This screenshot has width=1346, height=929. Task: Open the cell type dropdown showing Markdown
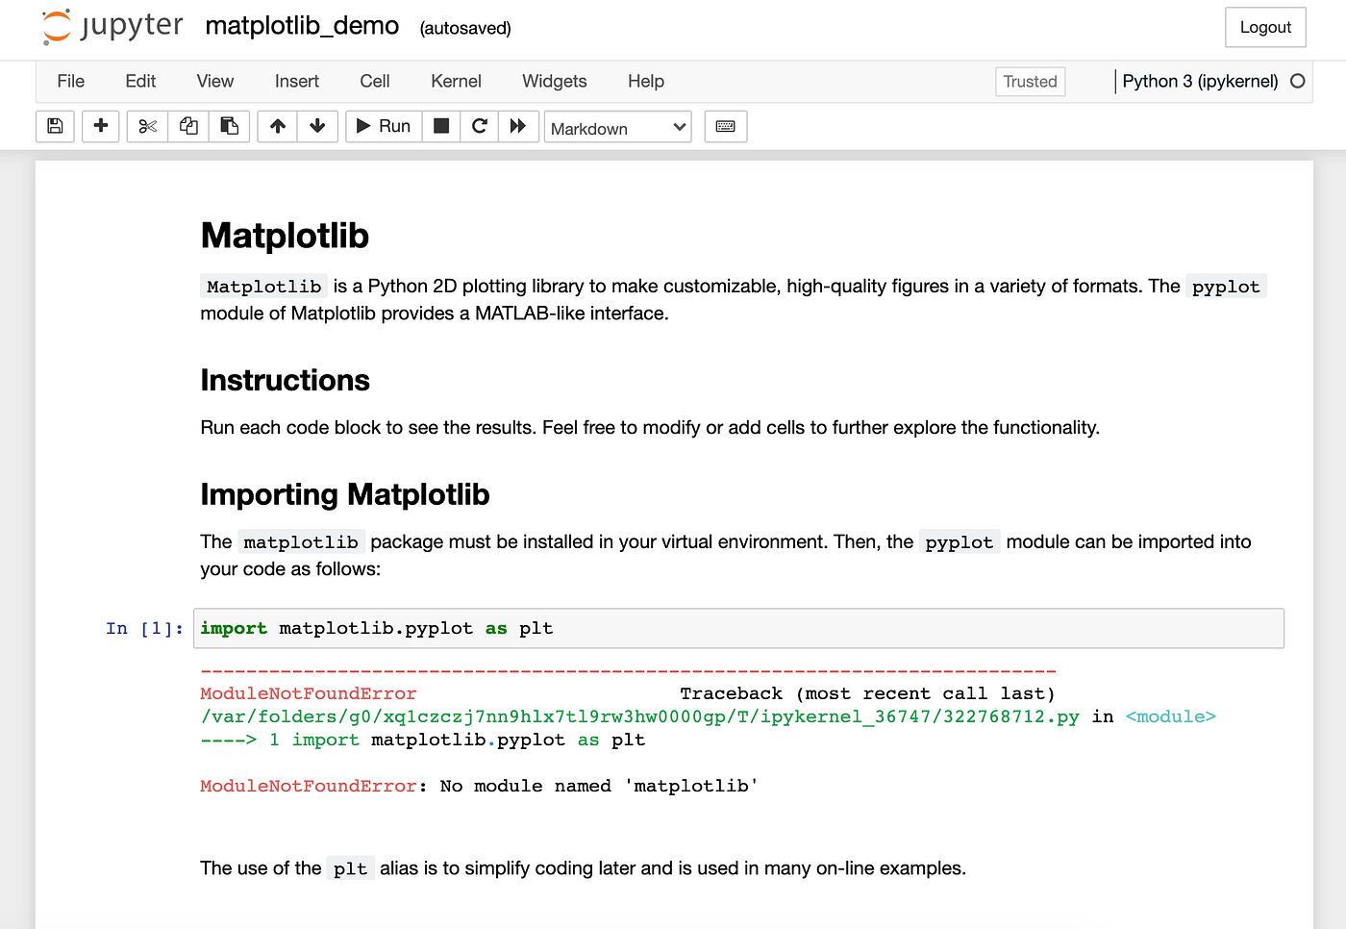point(617,127)
